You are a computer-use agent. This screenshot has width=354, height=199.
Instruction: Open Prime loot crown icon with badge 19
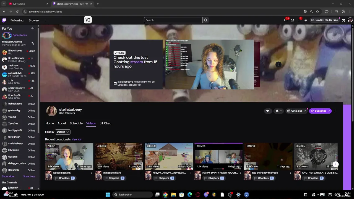pos(286,20)
